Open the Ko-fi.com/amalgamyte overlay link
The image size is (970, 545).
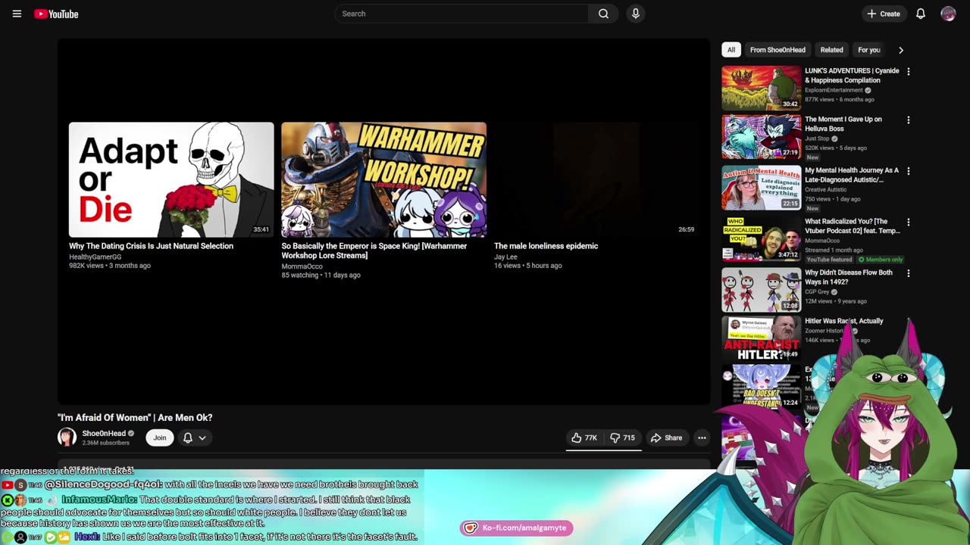coord(516,528)
